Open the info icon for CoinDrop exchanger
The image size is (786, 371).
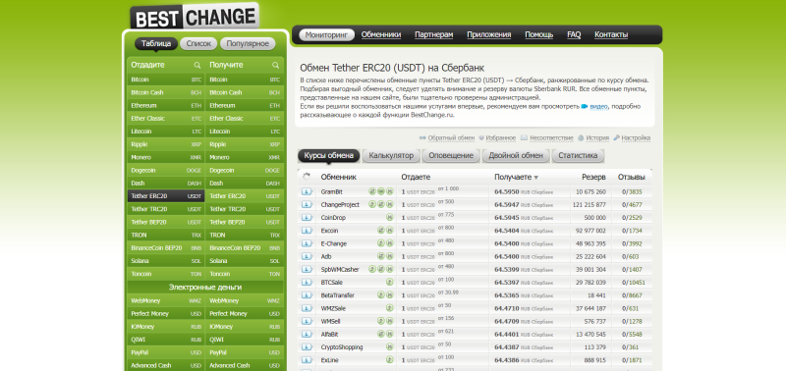[x=307, y=218]
